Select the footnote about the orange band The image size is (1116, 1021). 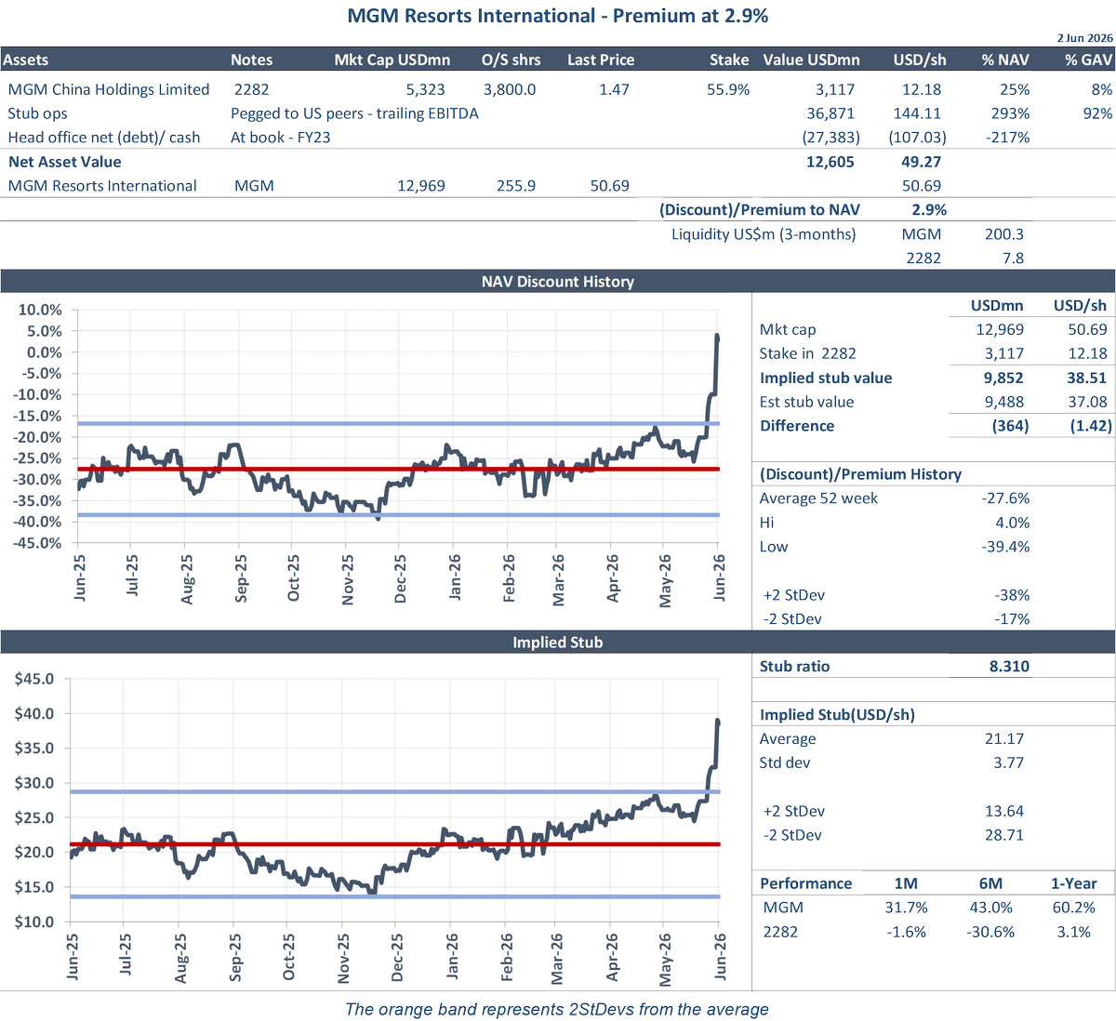[x=557, y=1009]
